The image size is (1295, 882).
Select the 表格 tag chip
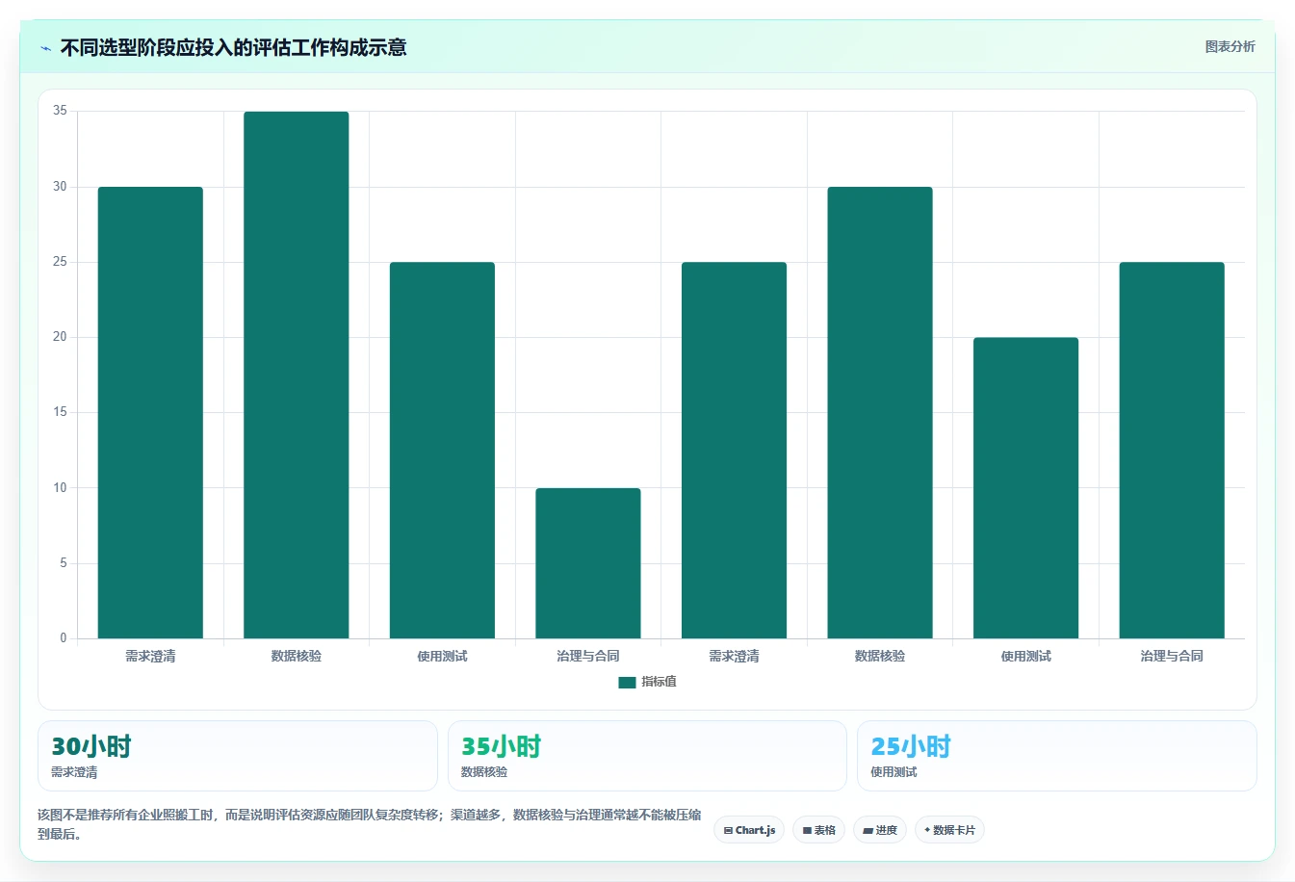coord(818,830)
